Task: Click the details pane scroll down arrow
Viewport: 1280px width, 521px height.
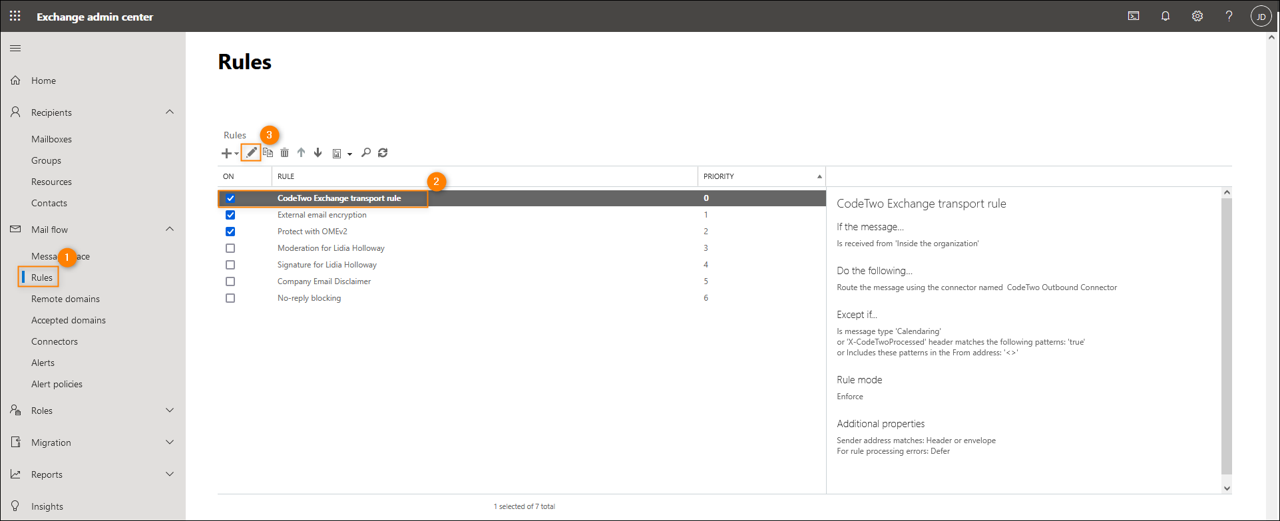Action: (x=1227, y=488)
